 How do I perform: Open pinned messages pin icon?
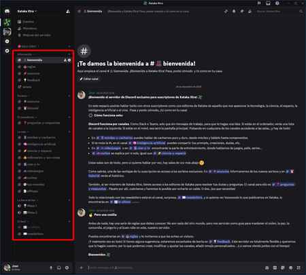coord(242,11)
